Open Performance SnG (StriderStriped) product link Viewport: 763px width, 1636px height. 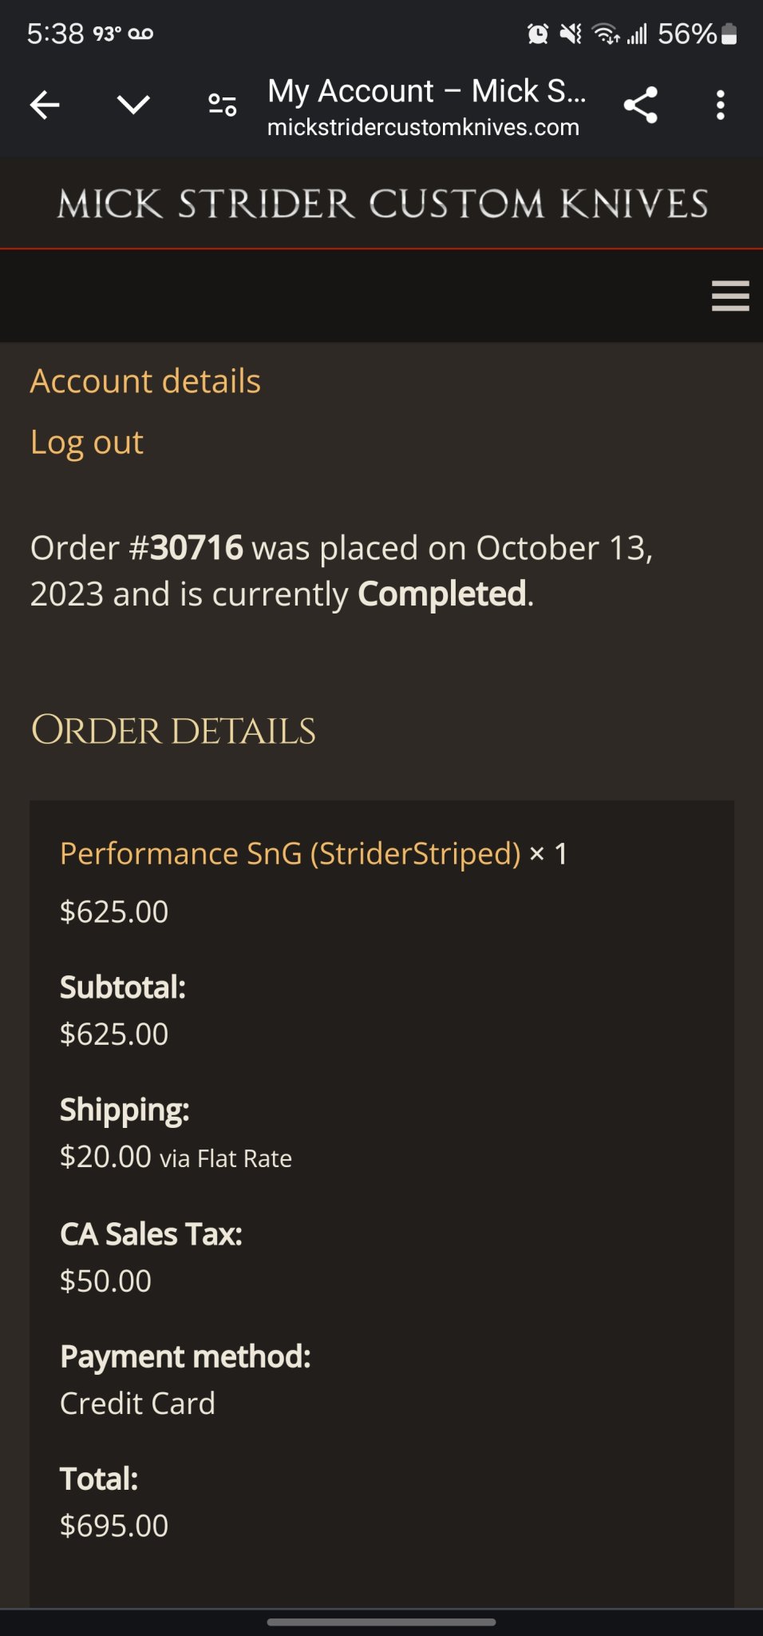tap(291, 853)
